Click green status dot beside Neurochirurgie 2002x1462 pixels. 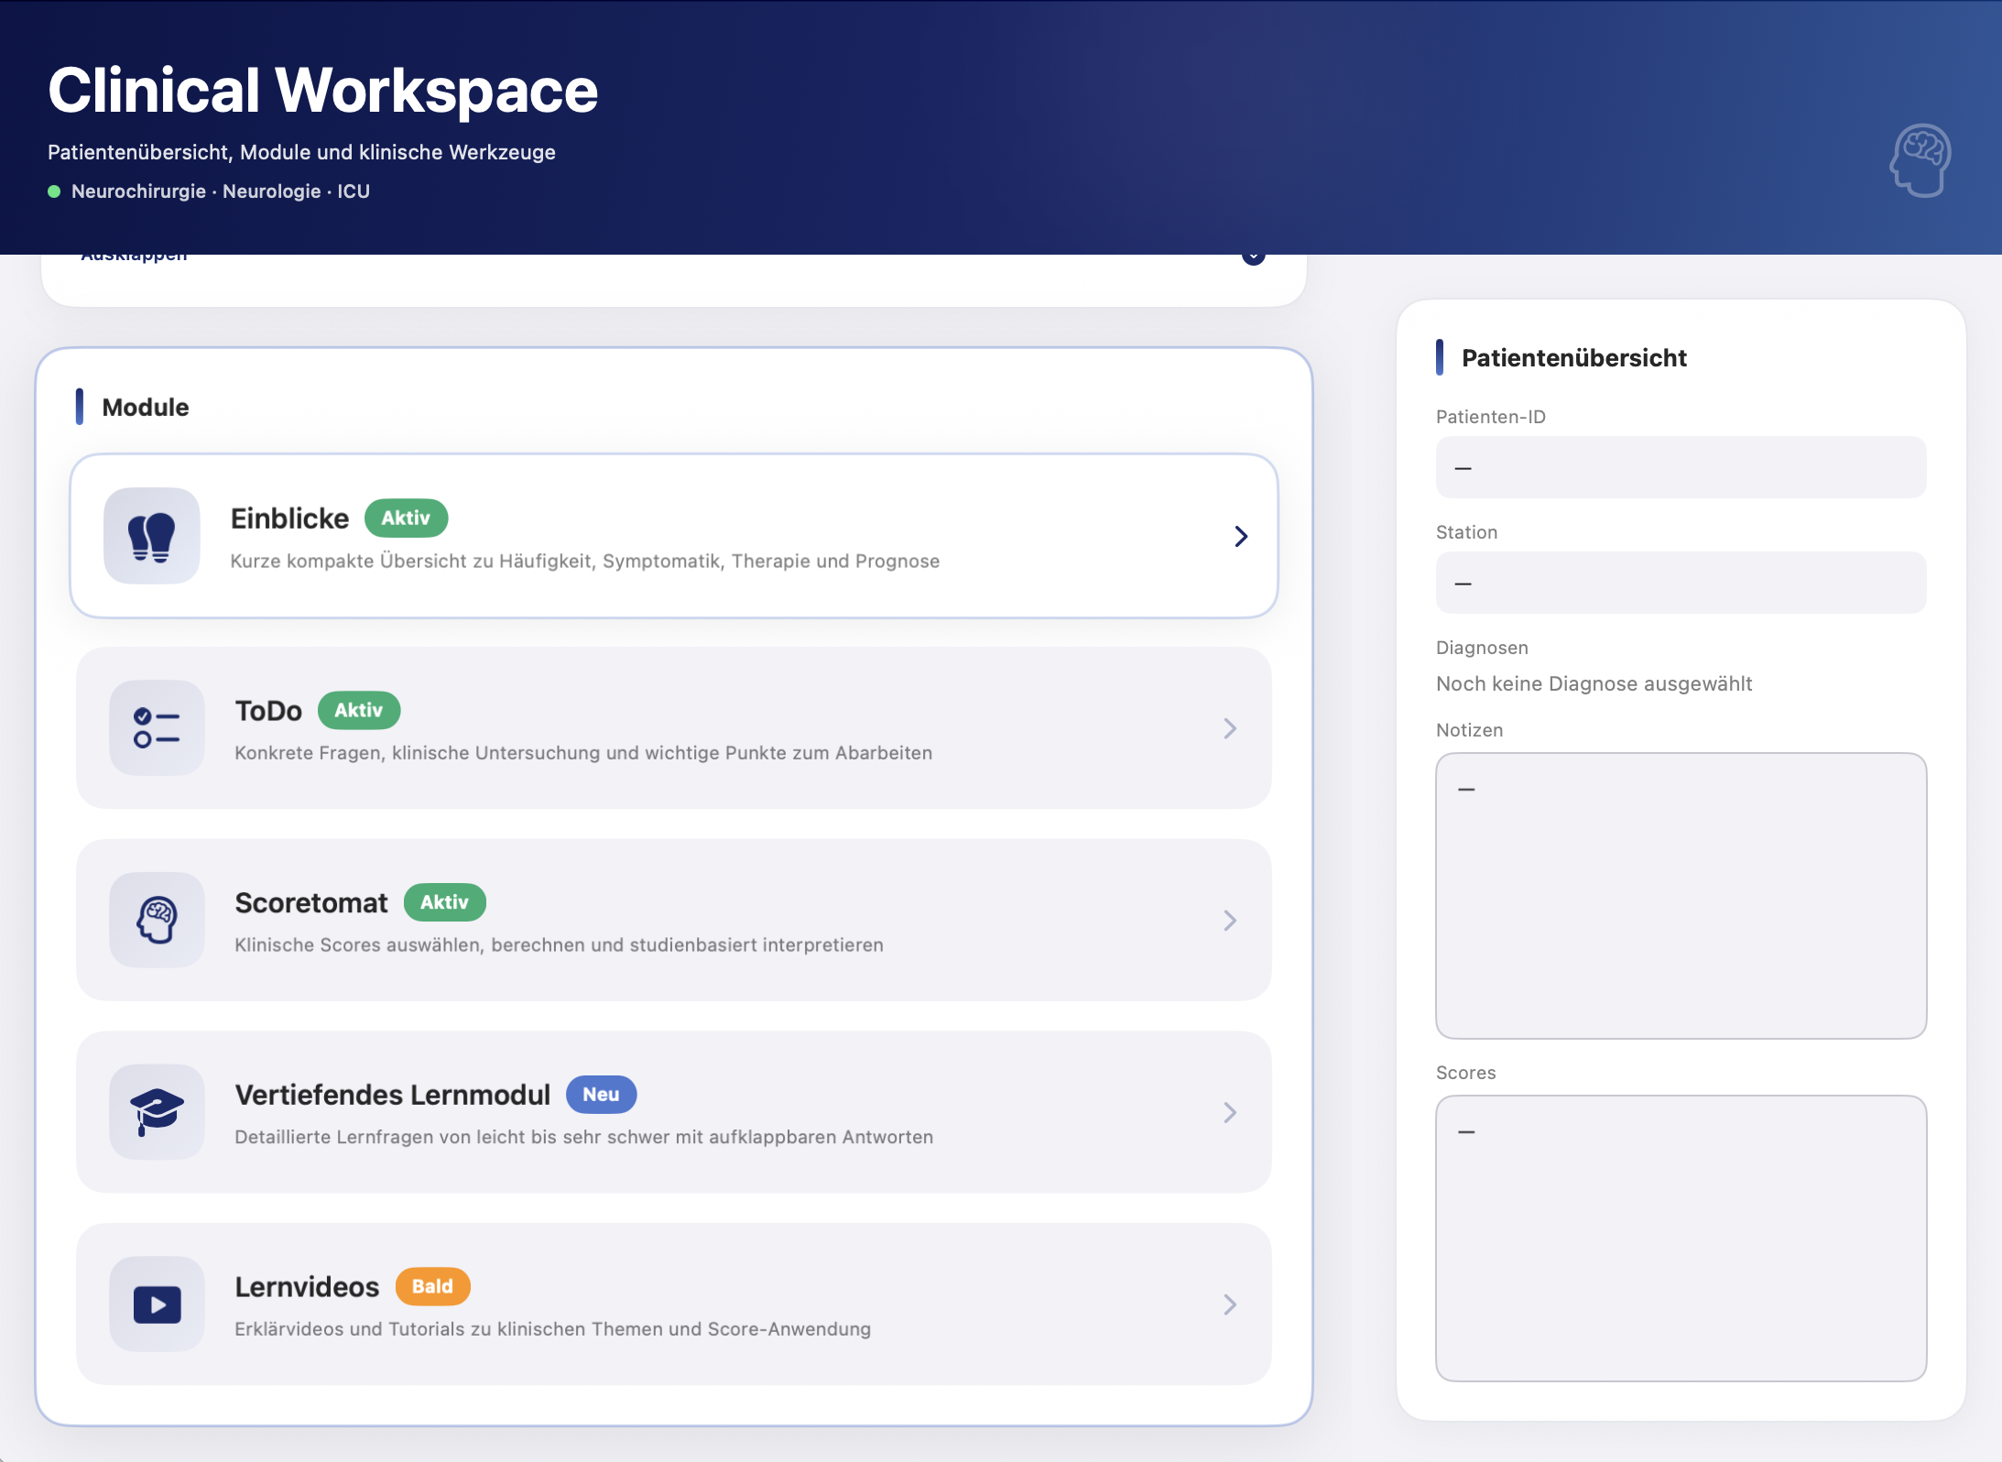(x=54, y=191)
